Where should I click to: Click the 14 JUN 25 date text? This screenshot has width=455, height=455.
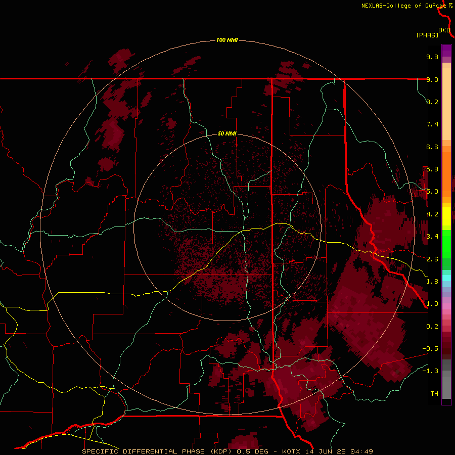(326, 451)
